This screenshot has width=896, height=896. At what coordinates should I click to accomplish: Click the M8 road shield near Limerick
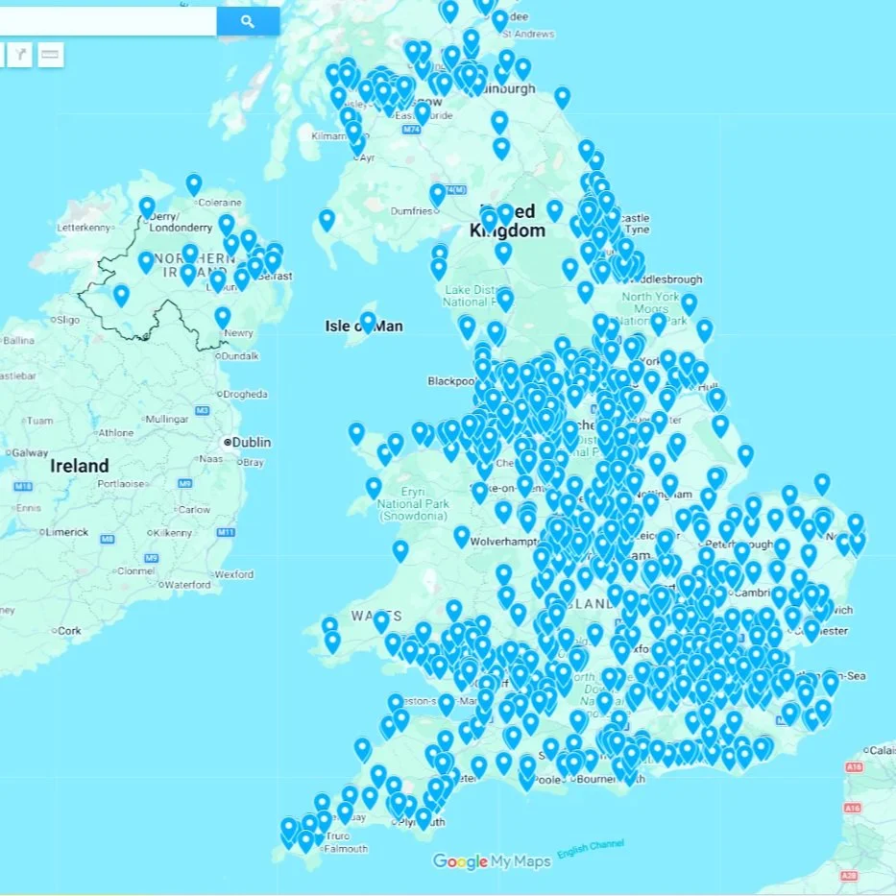[108, 539]
